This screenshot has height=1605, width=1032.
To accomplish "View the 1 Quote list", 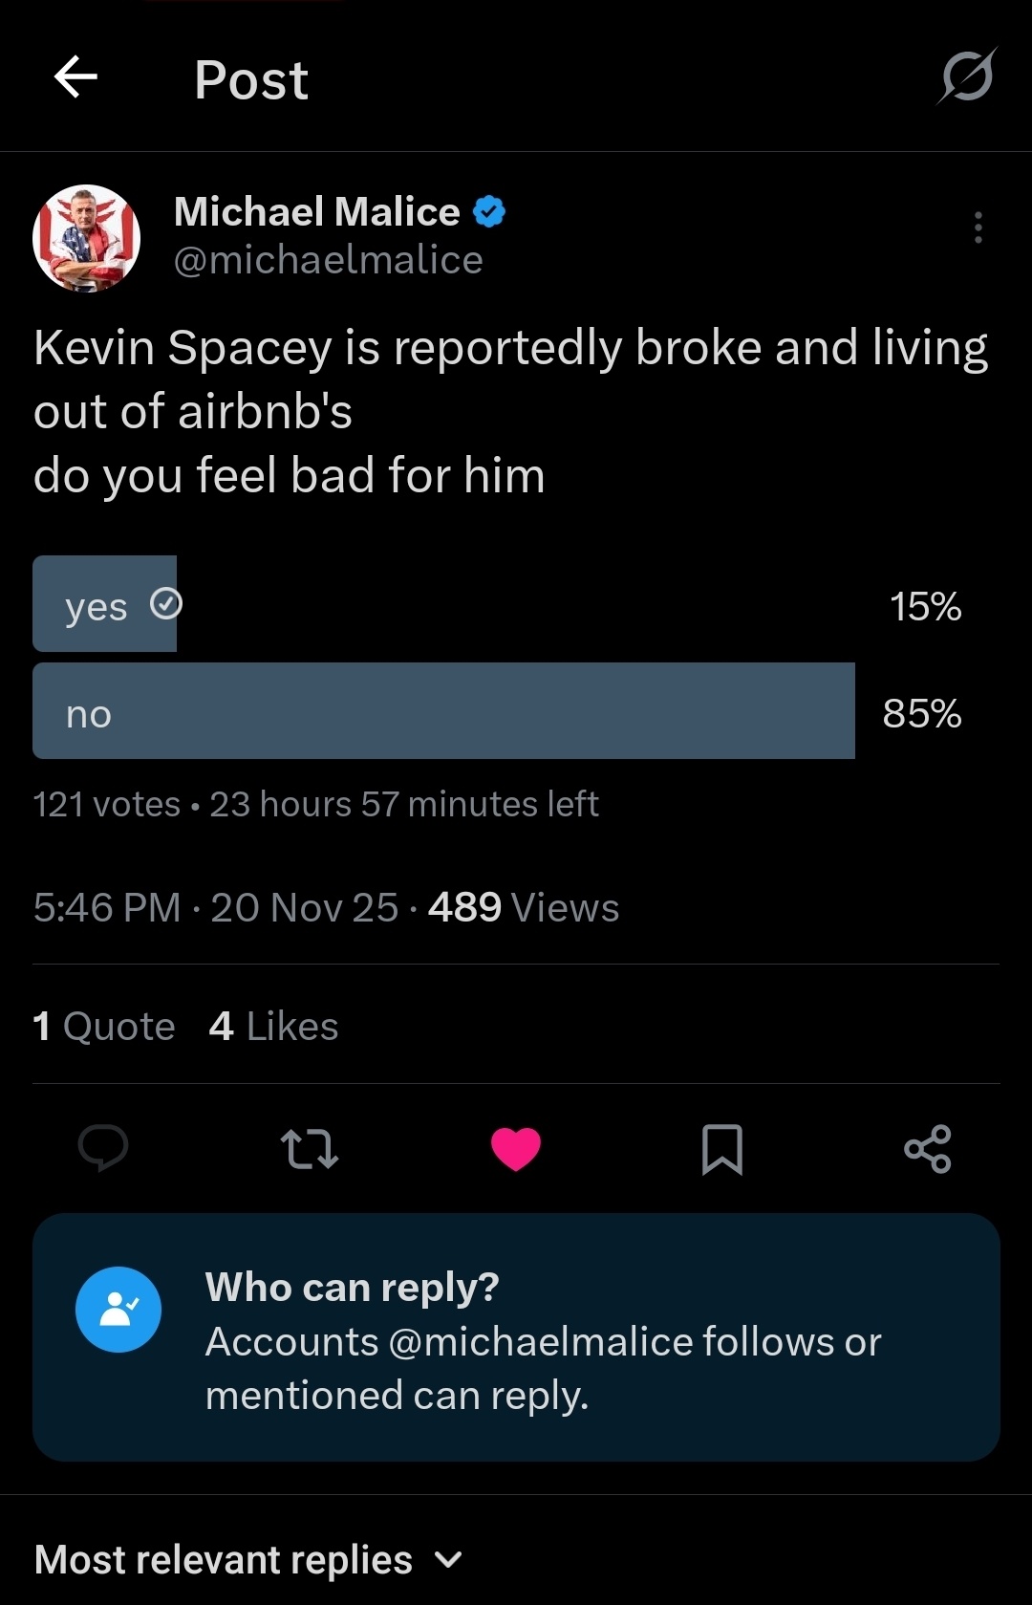I will 104,1026.
